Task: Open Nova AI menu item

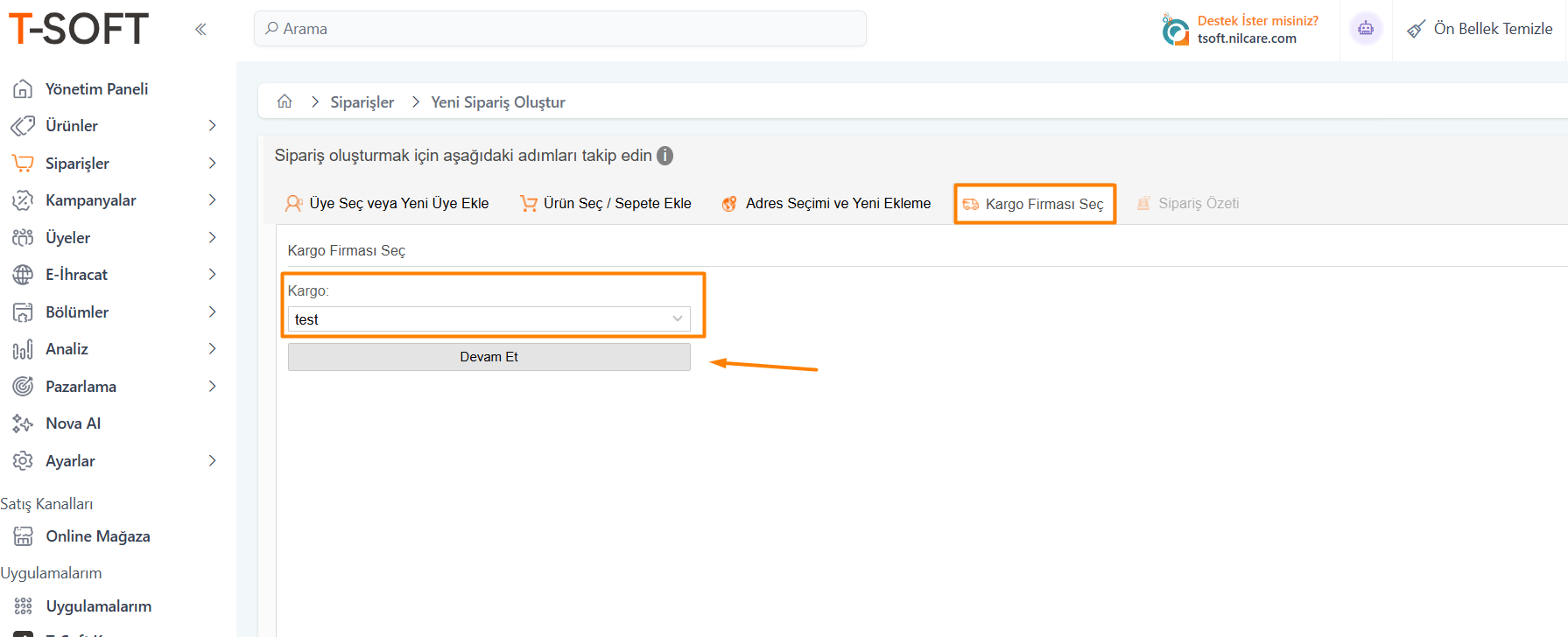Action: click(74, 423)
